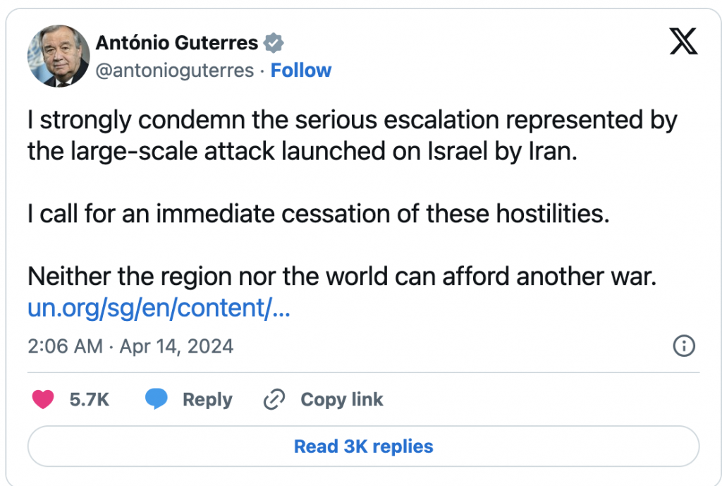722x486 pixels.
Task: Open the un.org/sg/en/content link
Action: tap(159, 309)
